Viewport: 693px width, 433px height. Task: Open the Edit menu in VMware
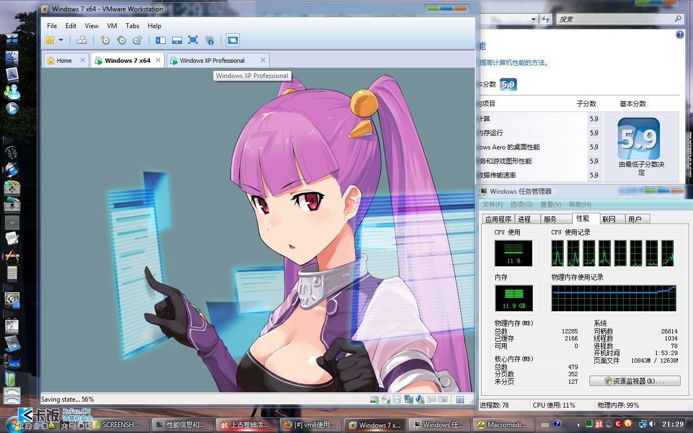[x=71, y=25]
